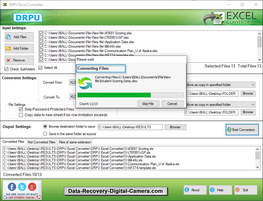Image resolution: width=263 pixels, height=201 pixels.
Task: Click the Count:11/13 label in dialog
Action: (x=89, y=104)
